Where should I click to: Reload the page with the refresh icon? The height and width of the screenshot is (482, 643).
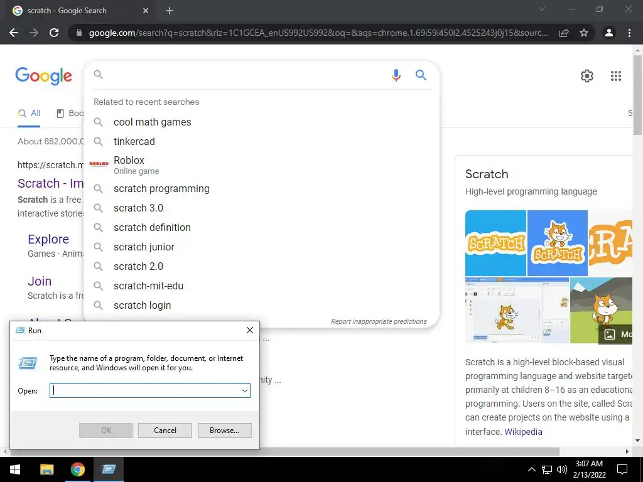54,33
